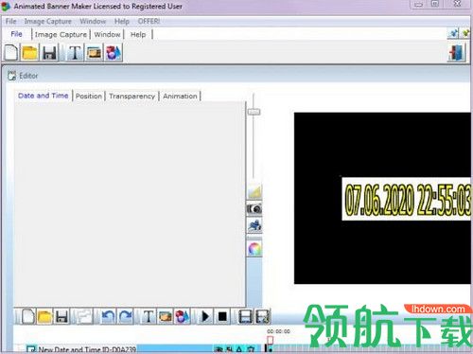Click the blue pin icon near top right
The height and width of the screenshot is (354, 473).
453,33
